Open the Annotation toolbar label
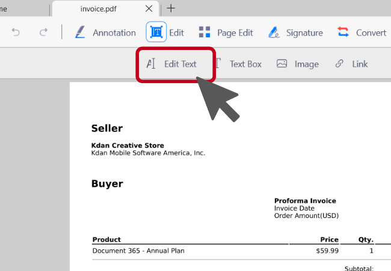This screenshot has height=271, width=391. point(114,33)
